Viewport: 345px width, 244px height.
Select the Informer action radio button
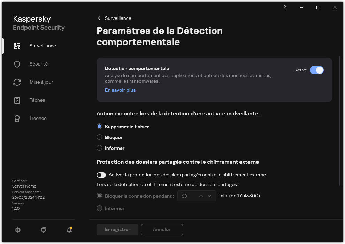pyautogui.click(x=99, y=148)
